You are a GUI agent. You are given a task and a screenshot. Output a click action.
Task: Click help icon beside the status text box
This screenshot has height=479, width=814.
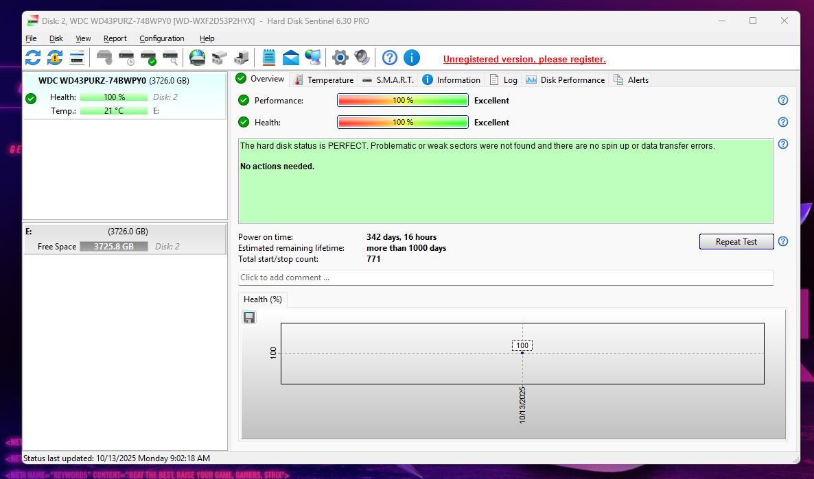[783, 144]
